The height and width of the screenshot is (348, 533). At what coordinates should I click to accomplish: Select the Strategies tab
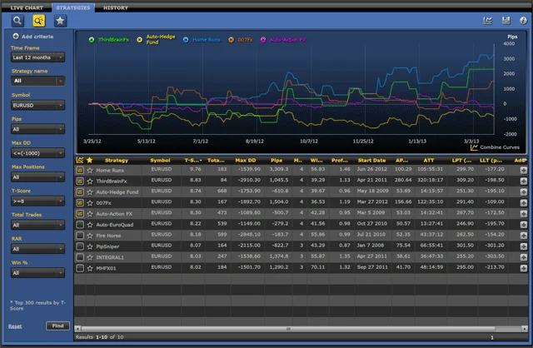73,7
